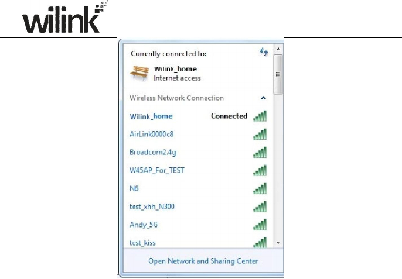Click signal bars icon for W45AP_For_TEST
The width and height of the screenshot is (402, 279).
click(260, 170)
